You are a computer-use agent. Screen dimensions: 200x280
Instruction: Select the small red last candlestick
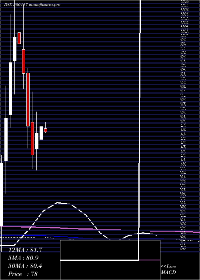point(46,130)
